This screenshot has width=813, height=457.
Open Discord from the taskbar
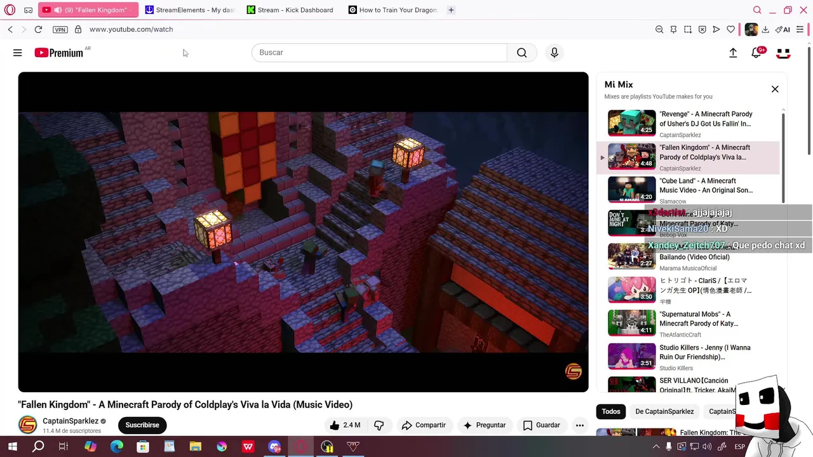tap(274, 447)
